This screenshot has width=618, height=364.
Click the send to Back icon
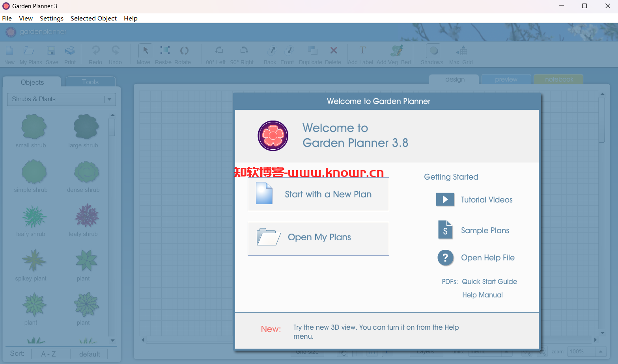coord(271,50)
